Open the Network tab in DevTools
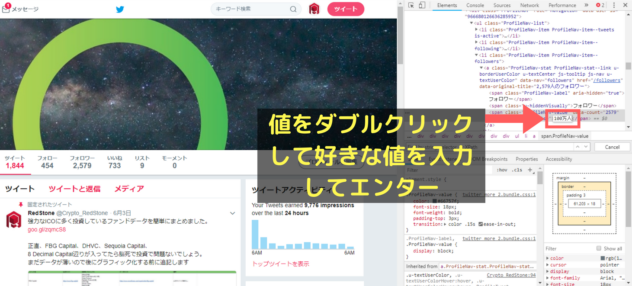 click(x=529, y=5)
